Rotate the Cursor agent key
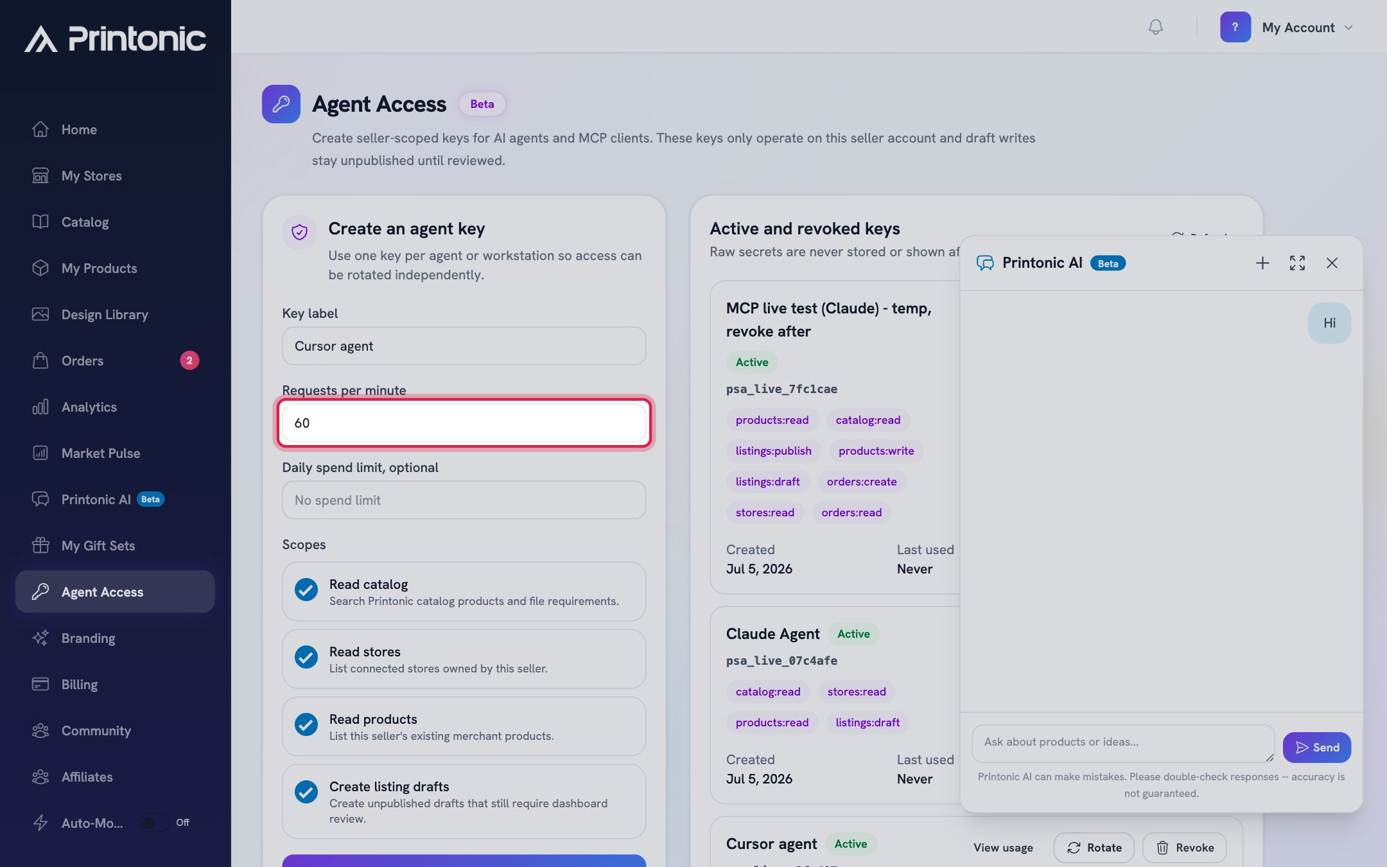The image size is (1387, 867). tap(1094, 848)
